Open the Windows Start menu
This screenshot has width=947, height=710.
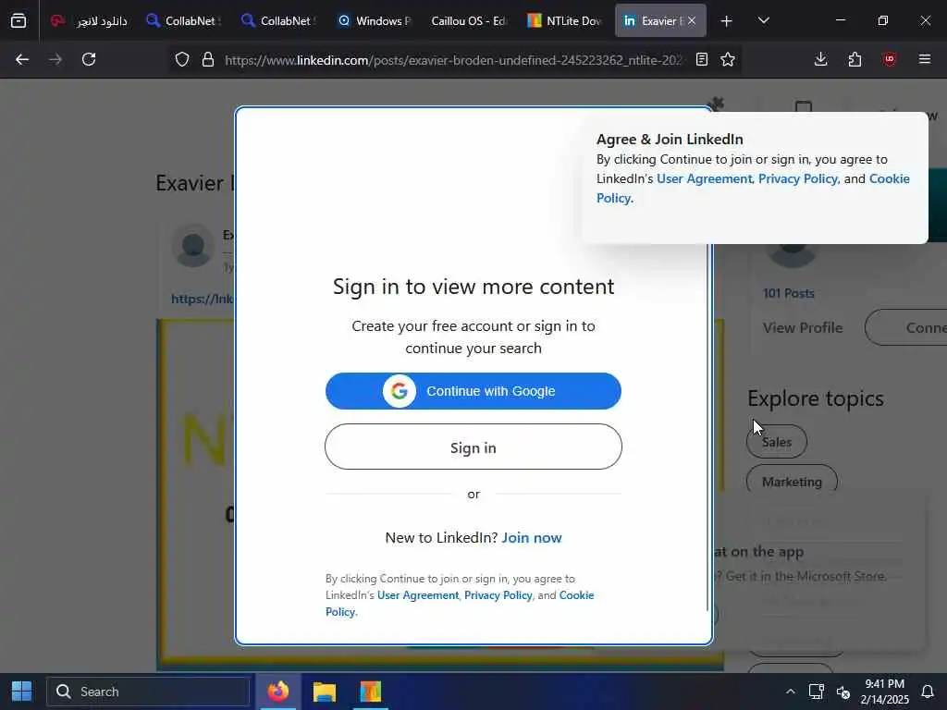click(x=22, y=692)
